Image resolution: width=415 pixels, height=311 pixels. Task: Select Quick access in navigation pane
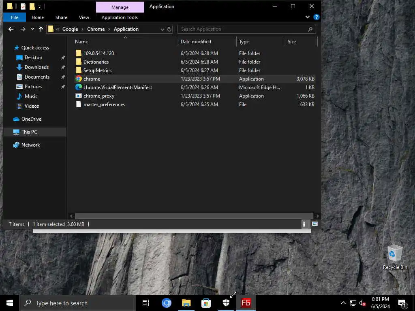35,48
